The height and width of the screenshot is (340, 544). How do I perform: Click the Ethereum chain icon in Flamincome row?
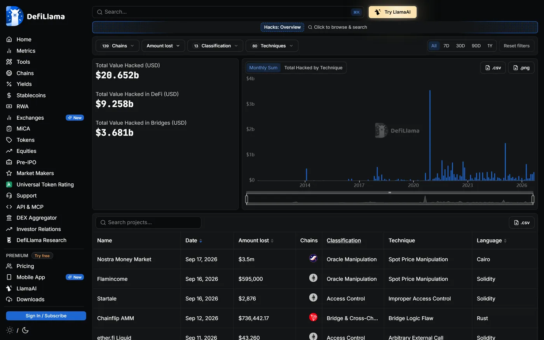[313, 278]
